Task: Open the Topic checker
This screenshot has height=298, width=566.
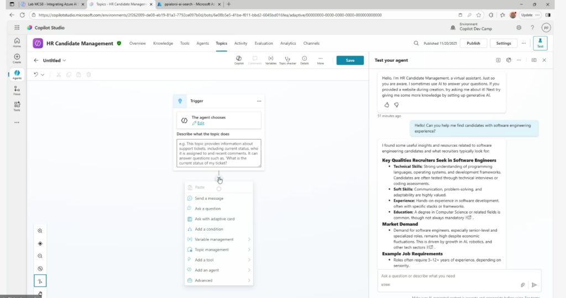Action: pos(287,60)
